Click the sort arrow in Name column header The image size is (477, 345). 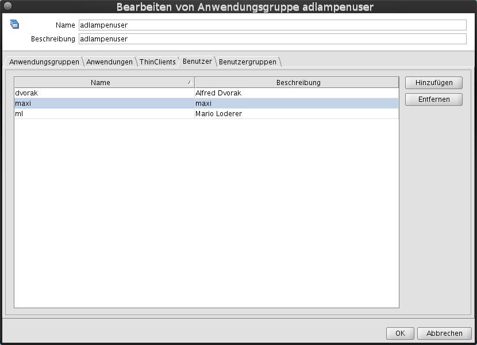190,83
